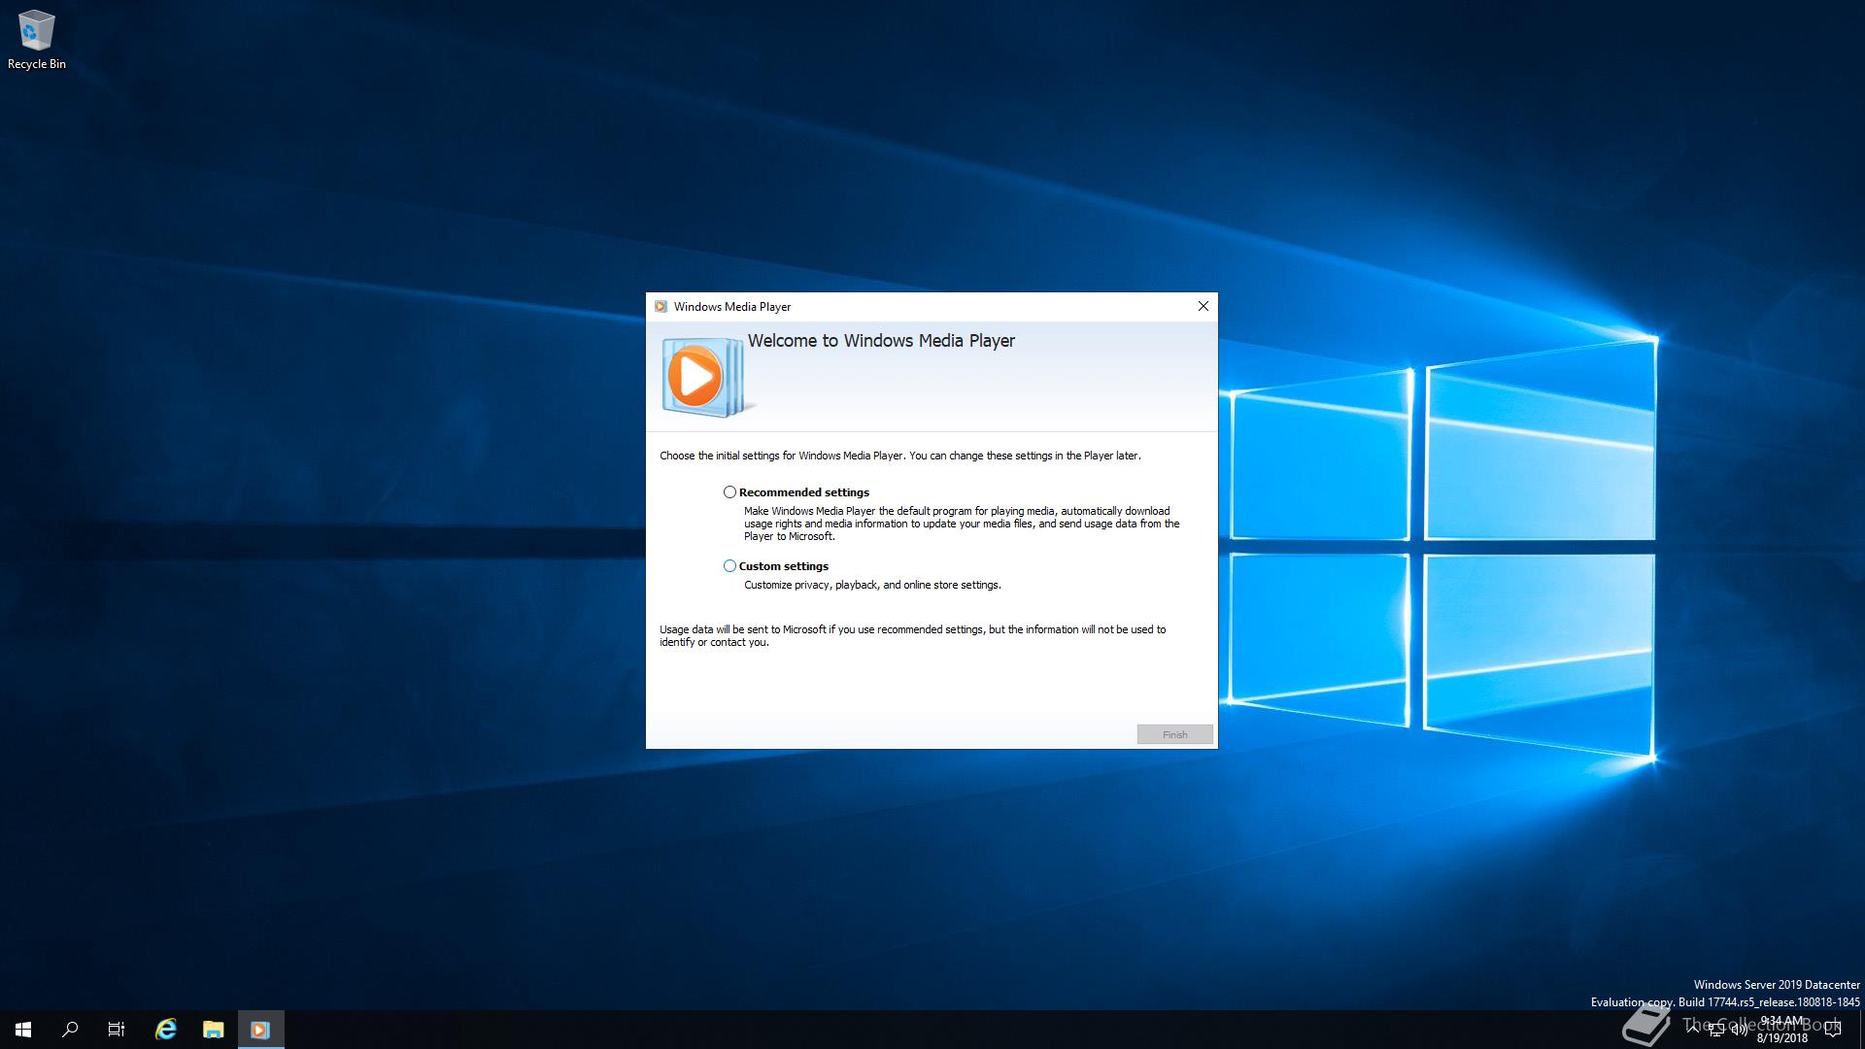Open the taskbar Search magnifier
1865x1049 pixels.
(x=70, y=1030)
